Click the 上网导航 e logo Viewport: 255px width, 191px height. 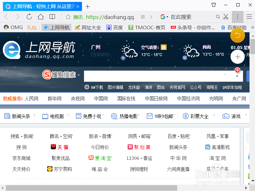click(x=12, y=50)
